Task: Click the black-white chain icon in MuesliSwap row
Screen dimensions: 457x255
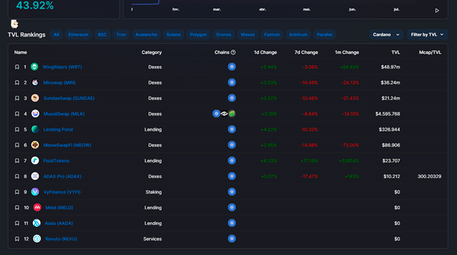Action: coord(224,113)
